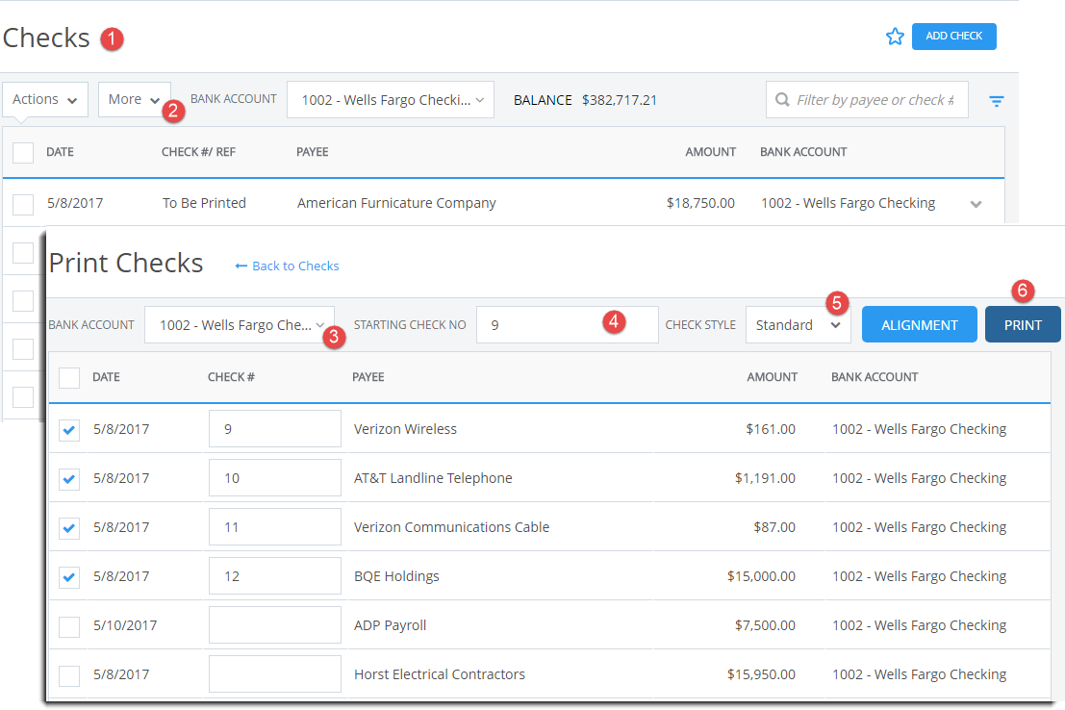The width and height of the screenshot is (1065, 710).
Task: Click the back arrow beside Back to Checks
Action: [x=240, y=266]
